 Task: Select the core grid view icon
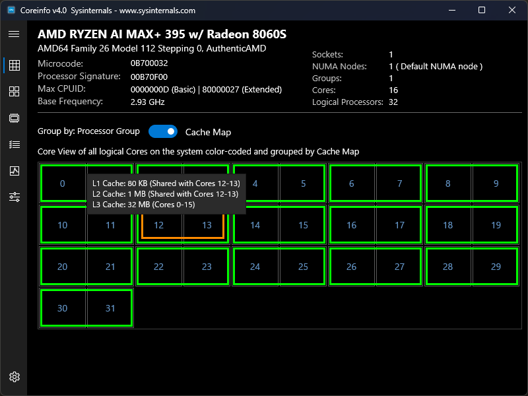click(x=14, y=65)
